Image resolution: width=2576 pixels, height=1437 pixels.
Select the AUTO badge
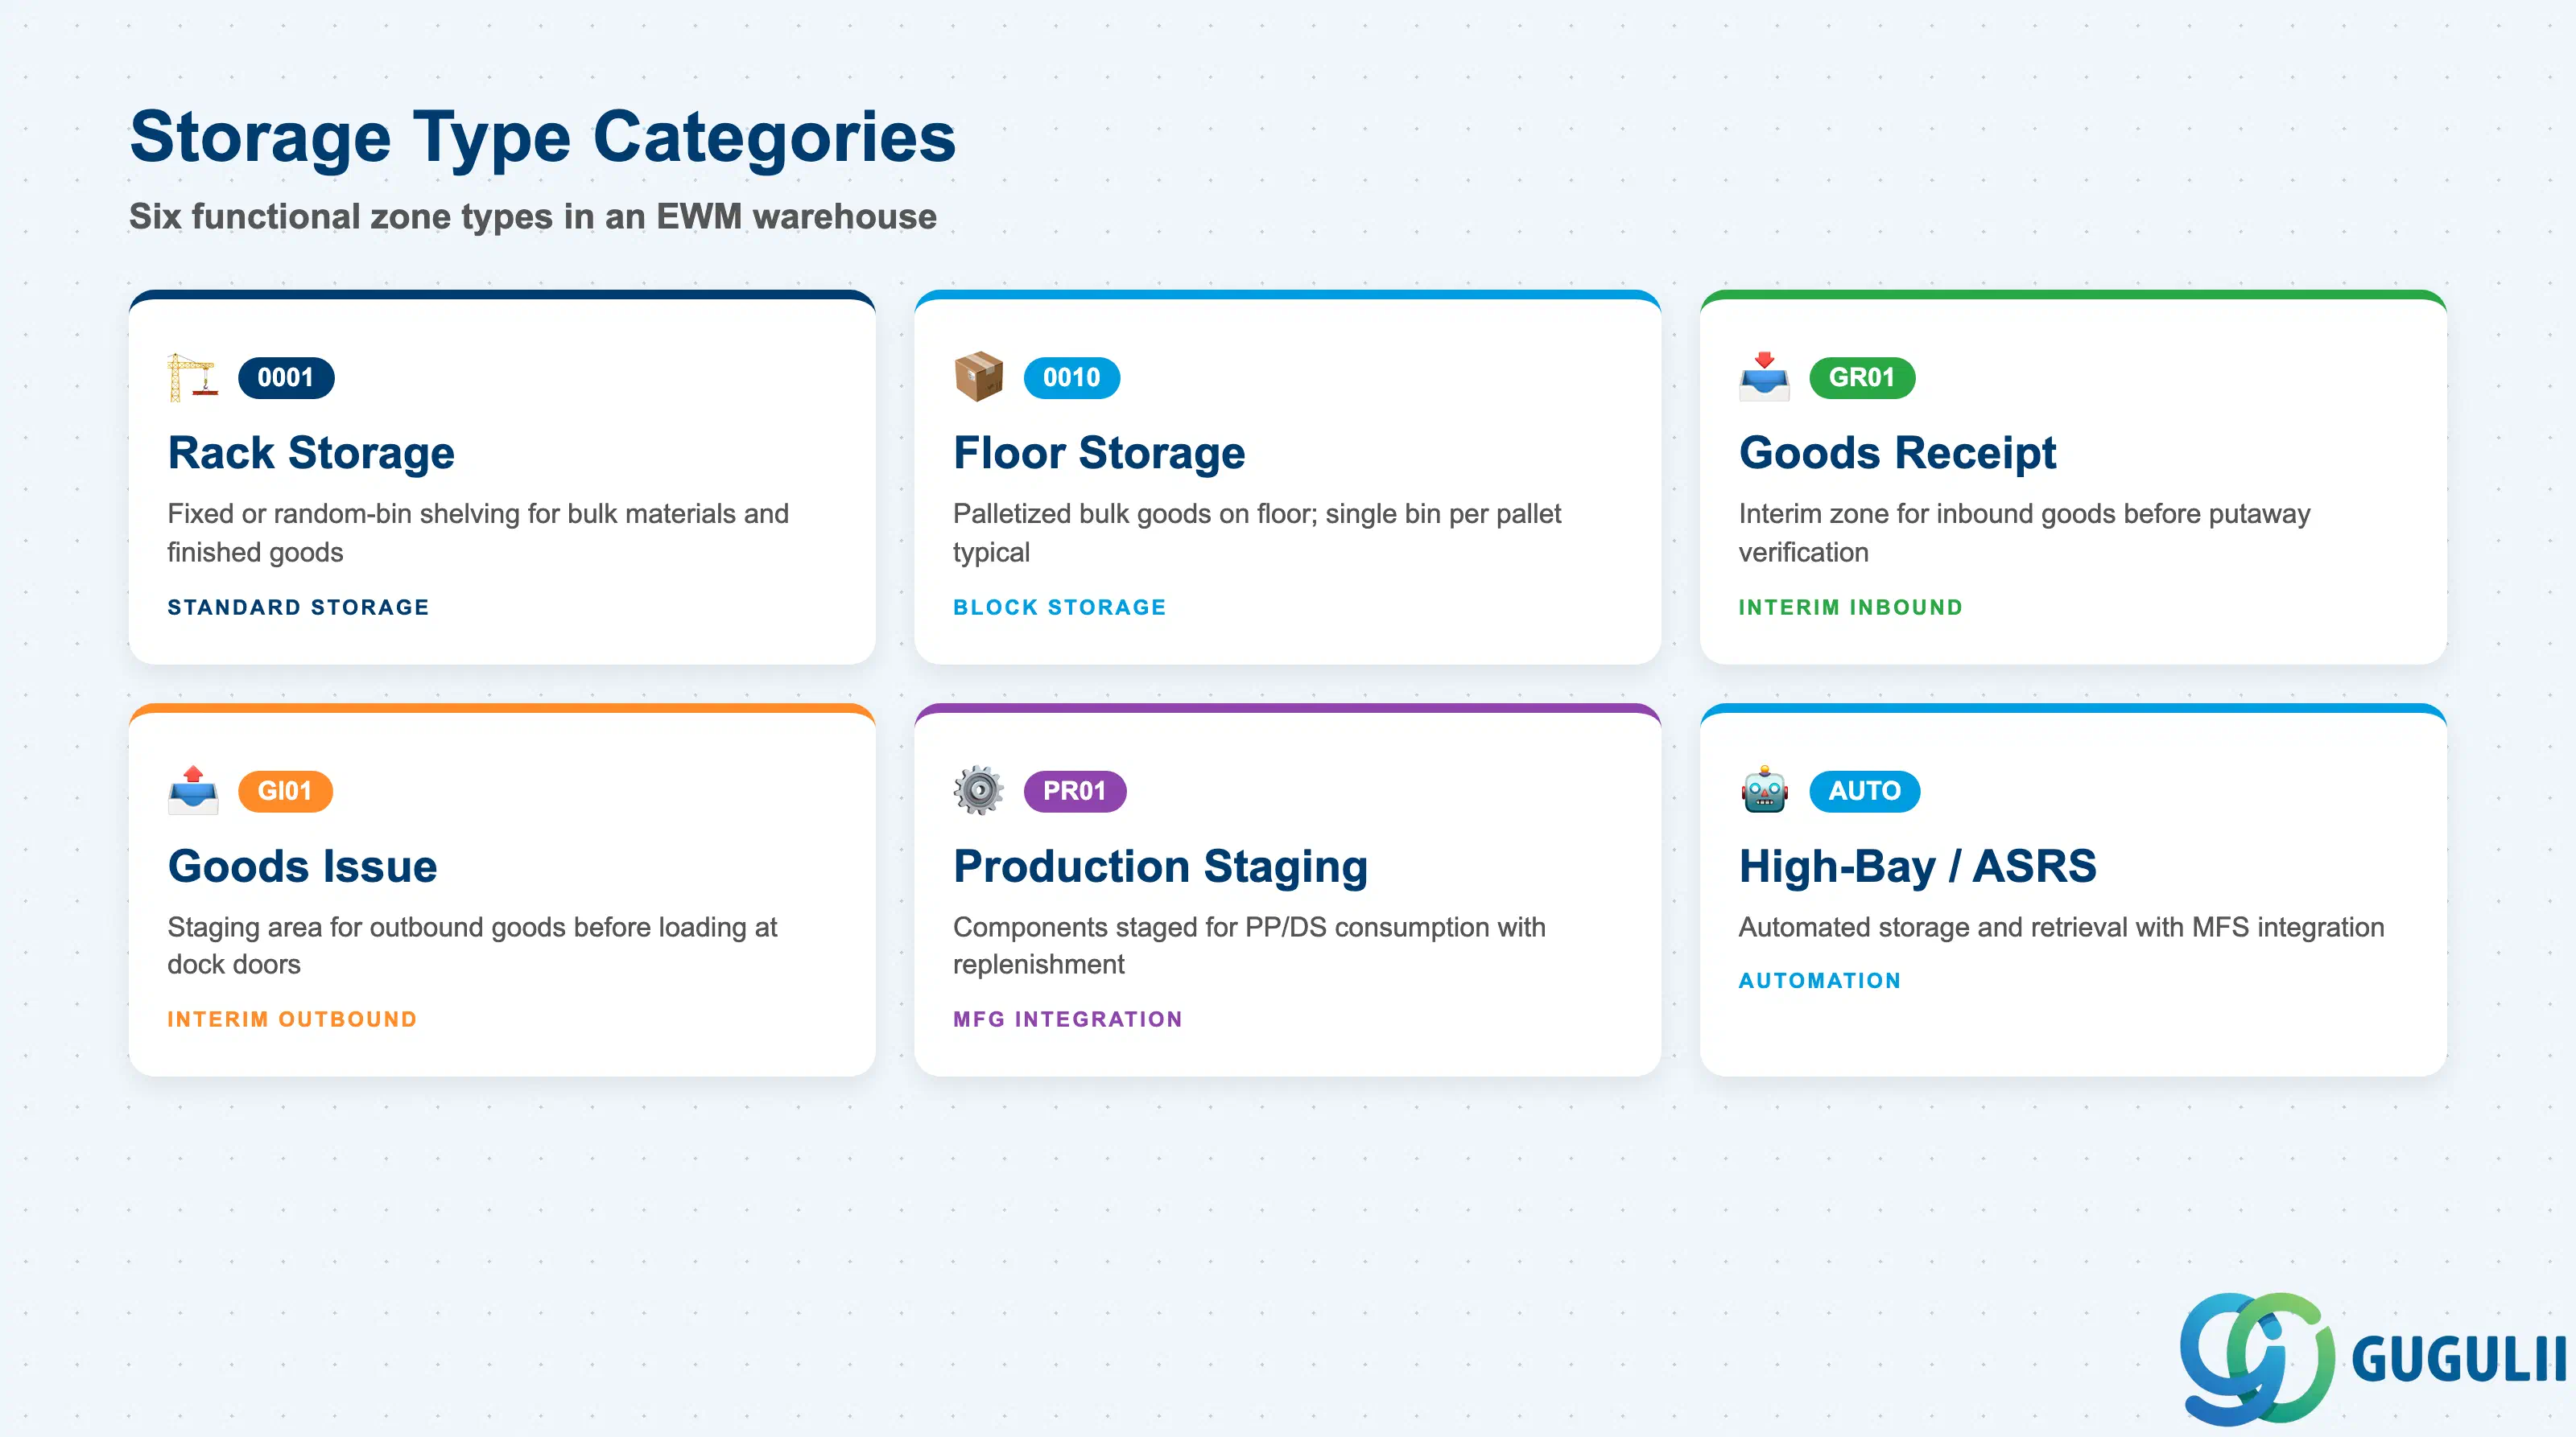(1865, 792)
